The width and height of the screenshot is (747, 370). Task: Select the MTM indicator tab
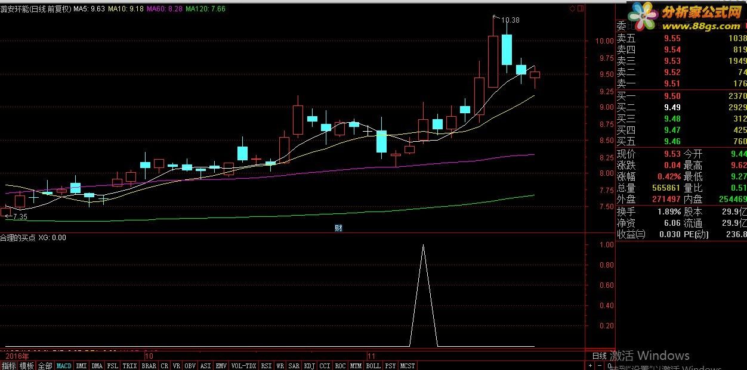coord(356,365)
